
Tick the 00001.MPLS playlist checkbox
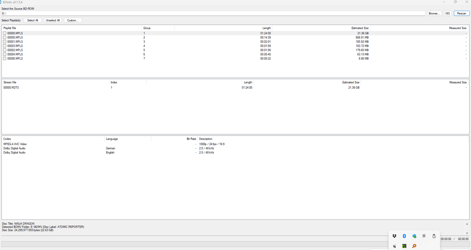tap(5, 42)
